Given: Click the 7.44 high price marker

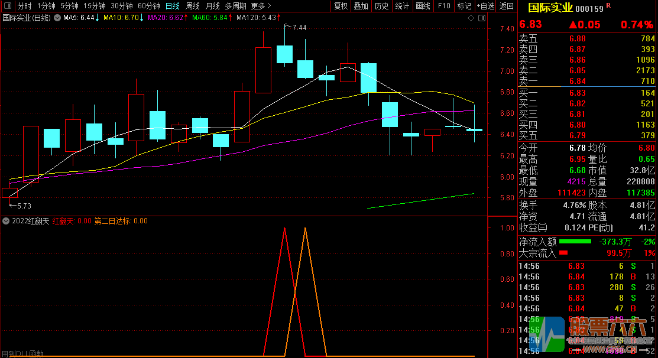Looking at the screenshot, I should (x=299, y=28).
